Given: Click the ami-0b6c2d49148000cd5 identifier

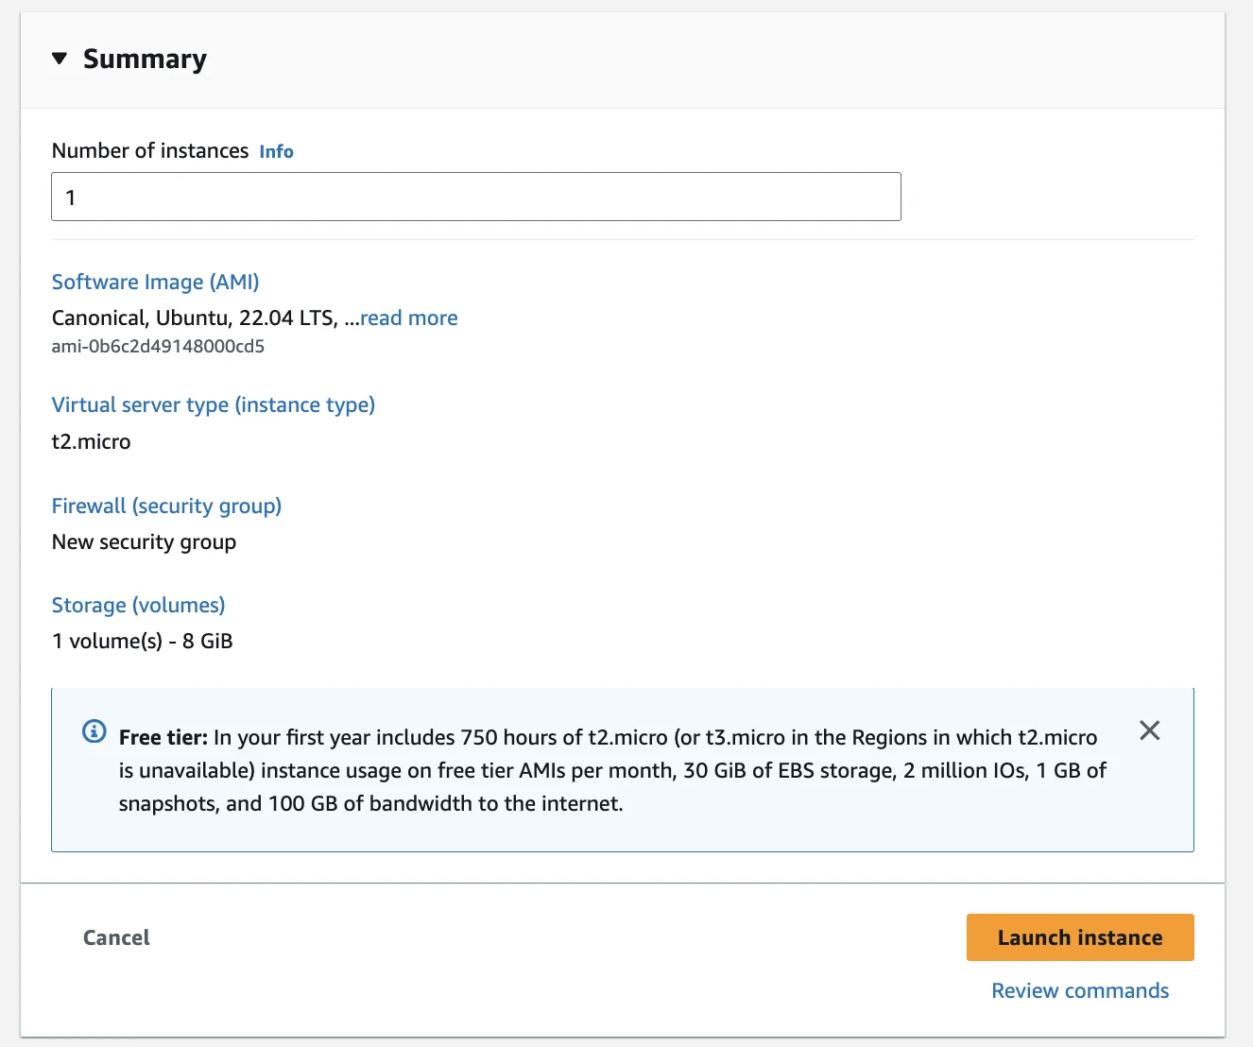Looking at the screenshot, I should (158, 347).
